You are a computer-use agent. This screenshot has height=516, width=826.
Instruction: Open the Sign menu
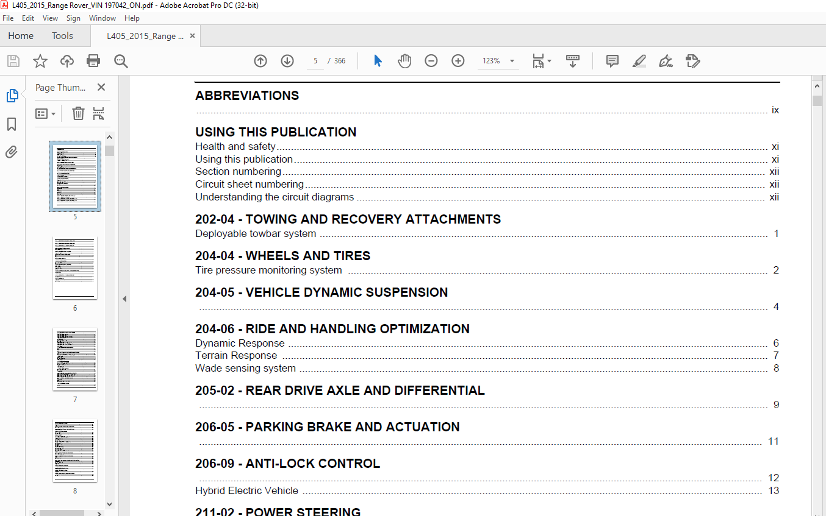[73, 18]
